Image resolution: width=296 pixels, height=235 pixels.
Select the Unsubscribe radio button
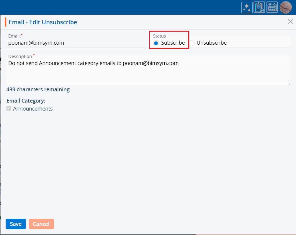coord(192,43)
